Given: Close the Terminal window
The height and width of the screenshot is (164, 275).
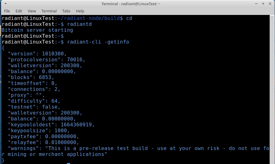Looking at the screenshot, I should (x=269, y=4).
